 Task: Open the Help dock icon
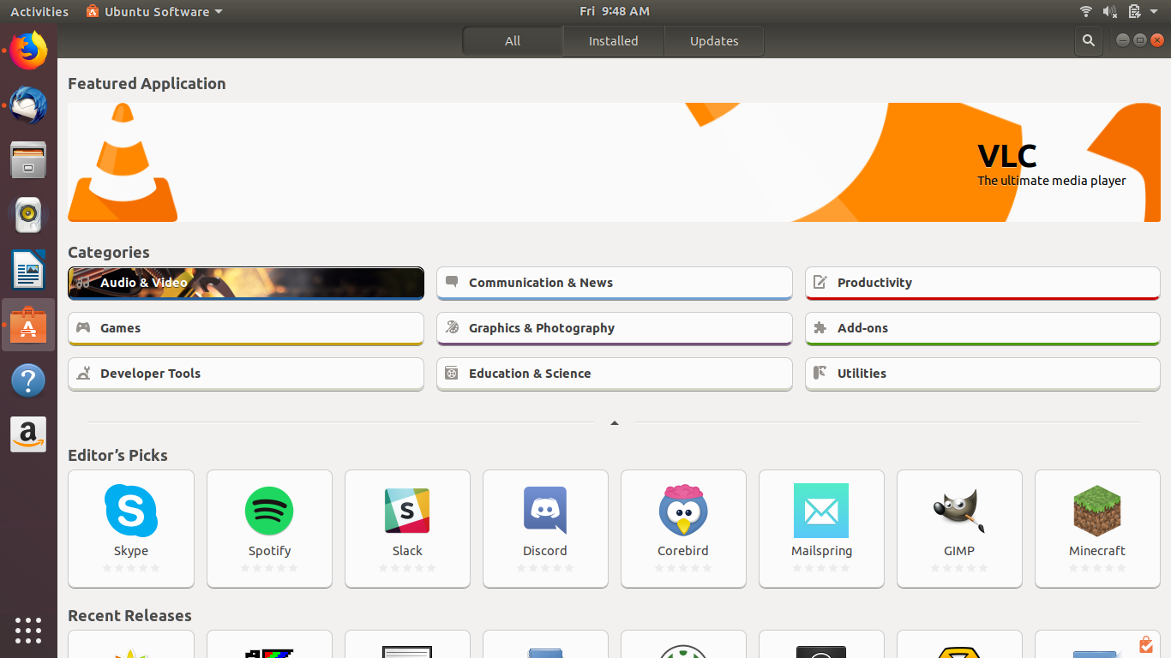(x=28, y=380)
